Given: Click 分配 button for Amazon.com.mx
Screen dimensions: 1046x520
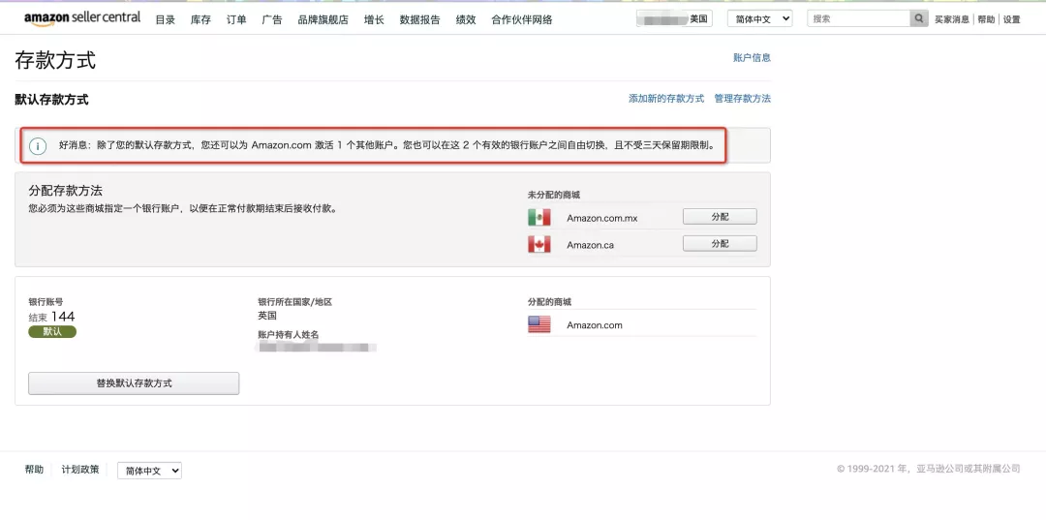Looking at the screenshot, I should point(720,217).
